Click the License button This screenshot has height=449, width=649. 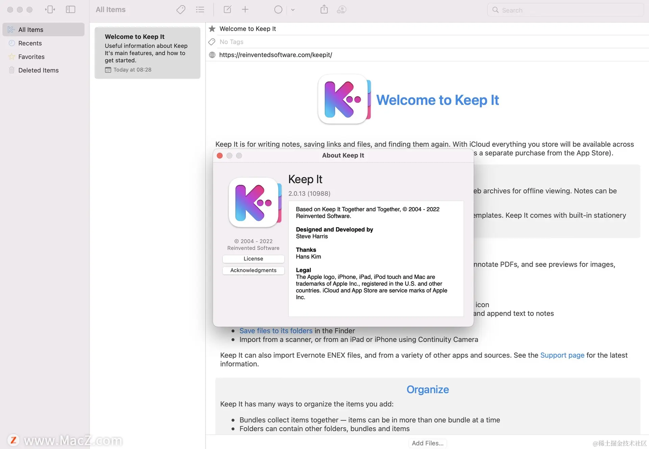(253, 259)
